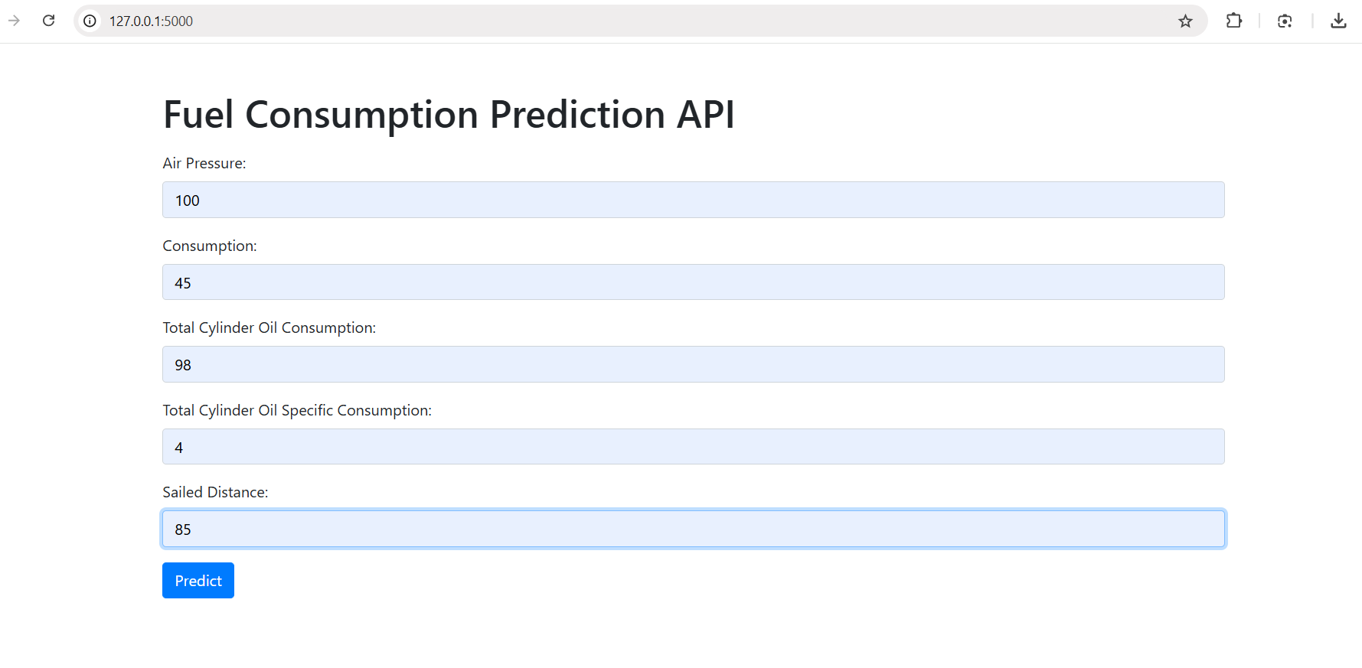View site information for 127.0.0.1
Screen dimensions: 1362x668
click(90, 21)
